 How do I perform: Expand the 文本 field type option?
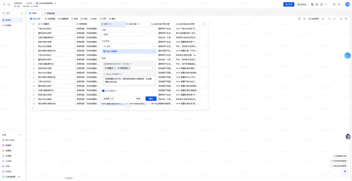[154, 46]
